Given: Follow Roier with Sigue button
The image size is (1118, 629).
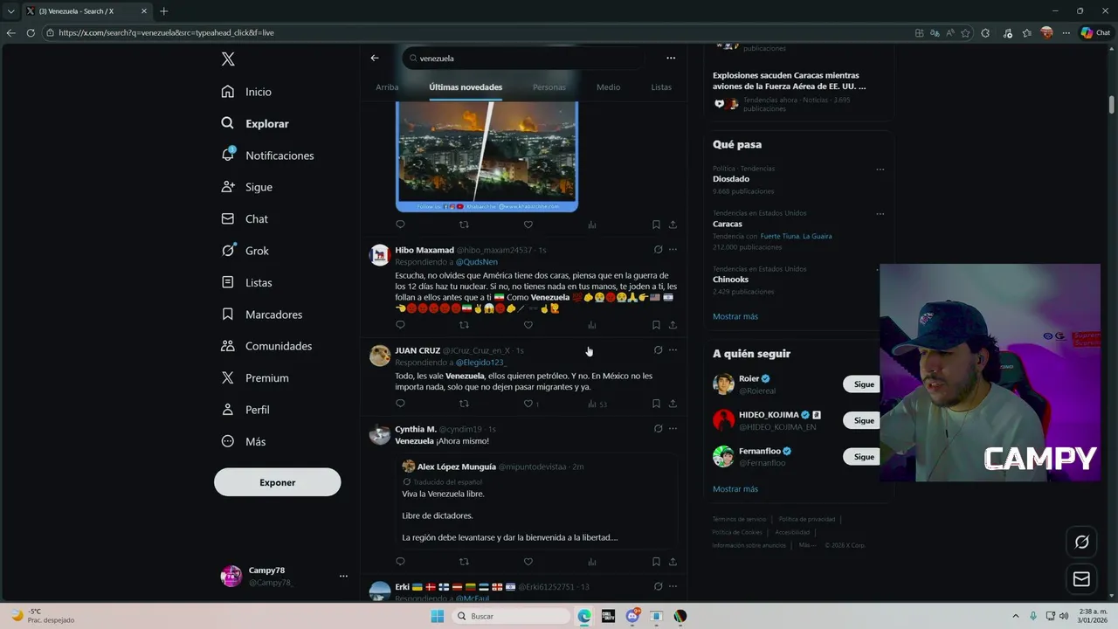Looking at the screenshot, I should 864,384.
